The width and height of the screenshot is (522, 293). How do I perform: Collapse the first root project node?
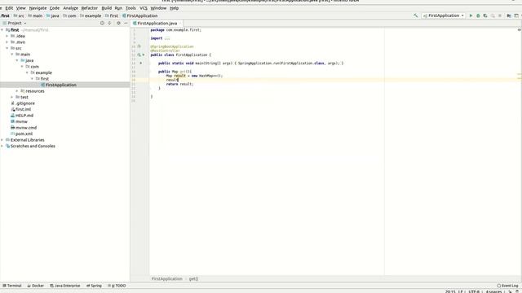point(2,30)
